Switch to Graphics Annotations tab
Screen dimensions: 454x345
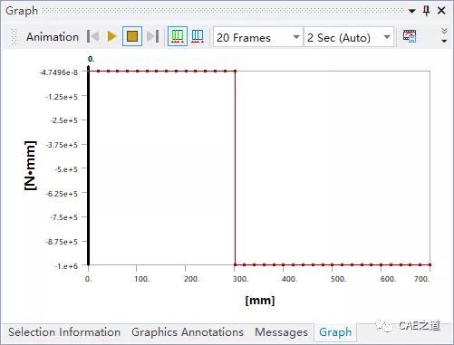pos(188,332)
